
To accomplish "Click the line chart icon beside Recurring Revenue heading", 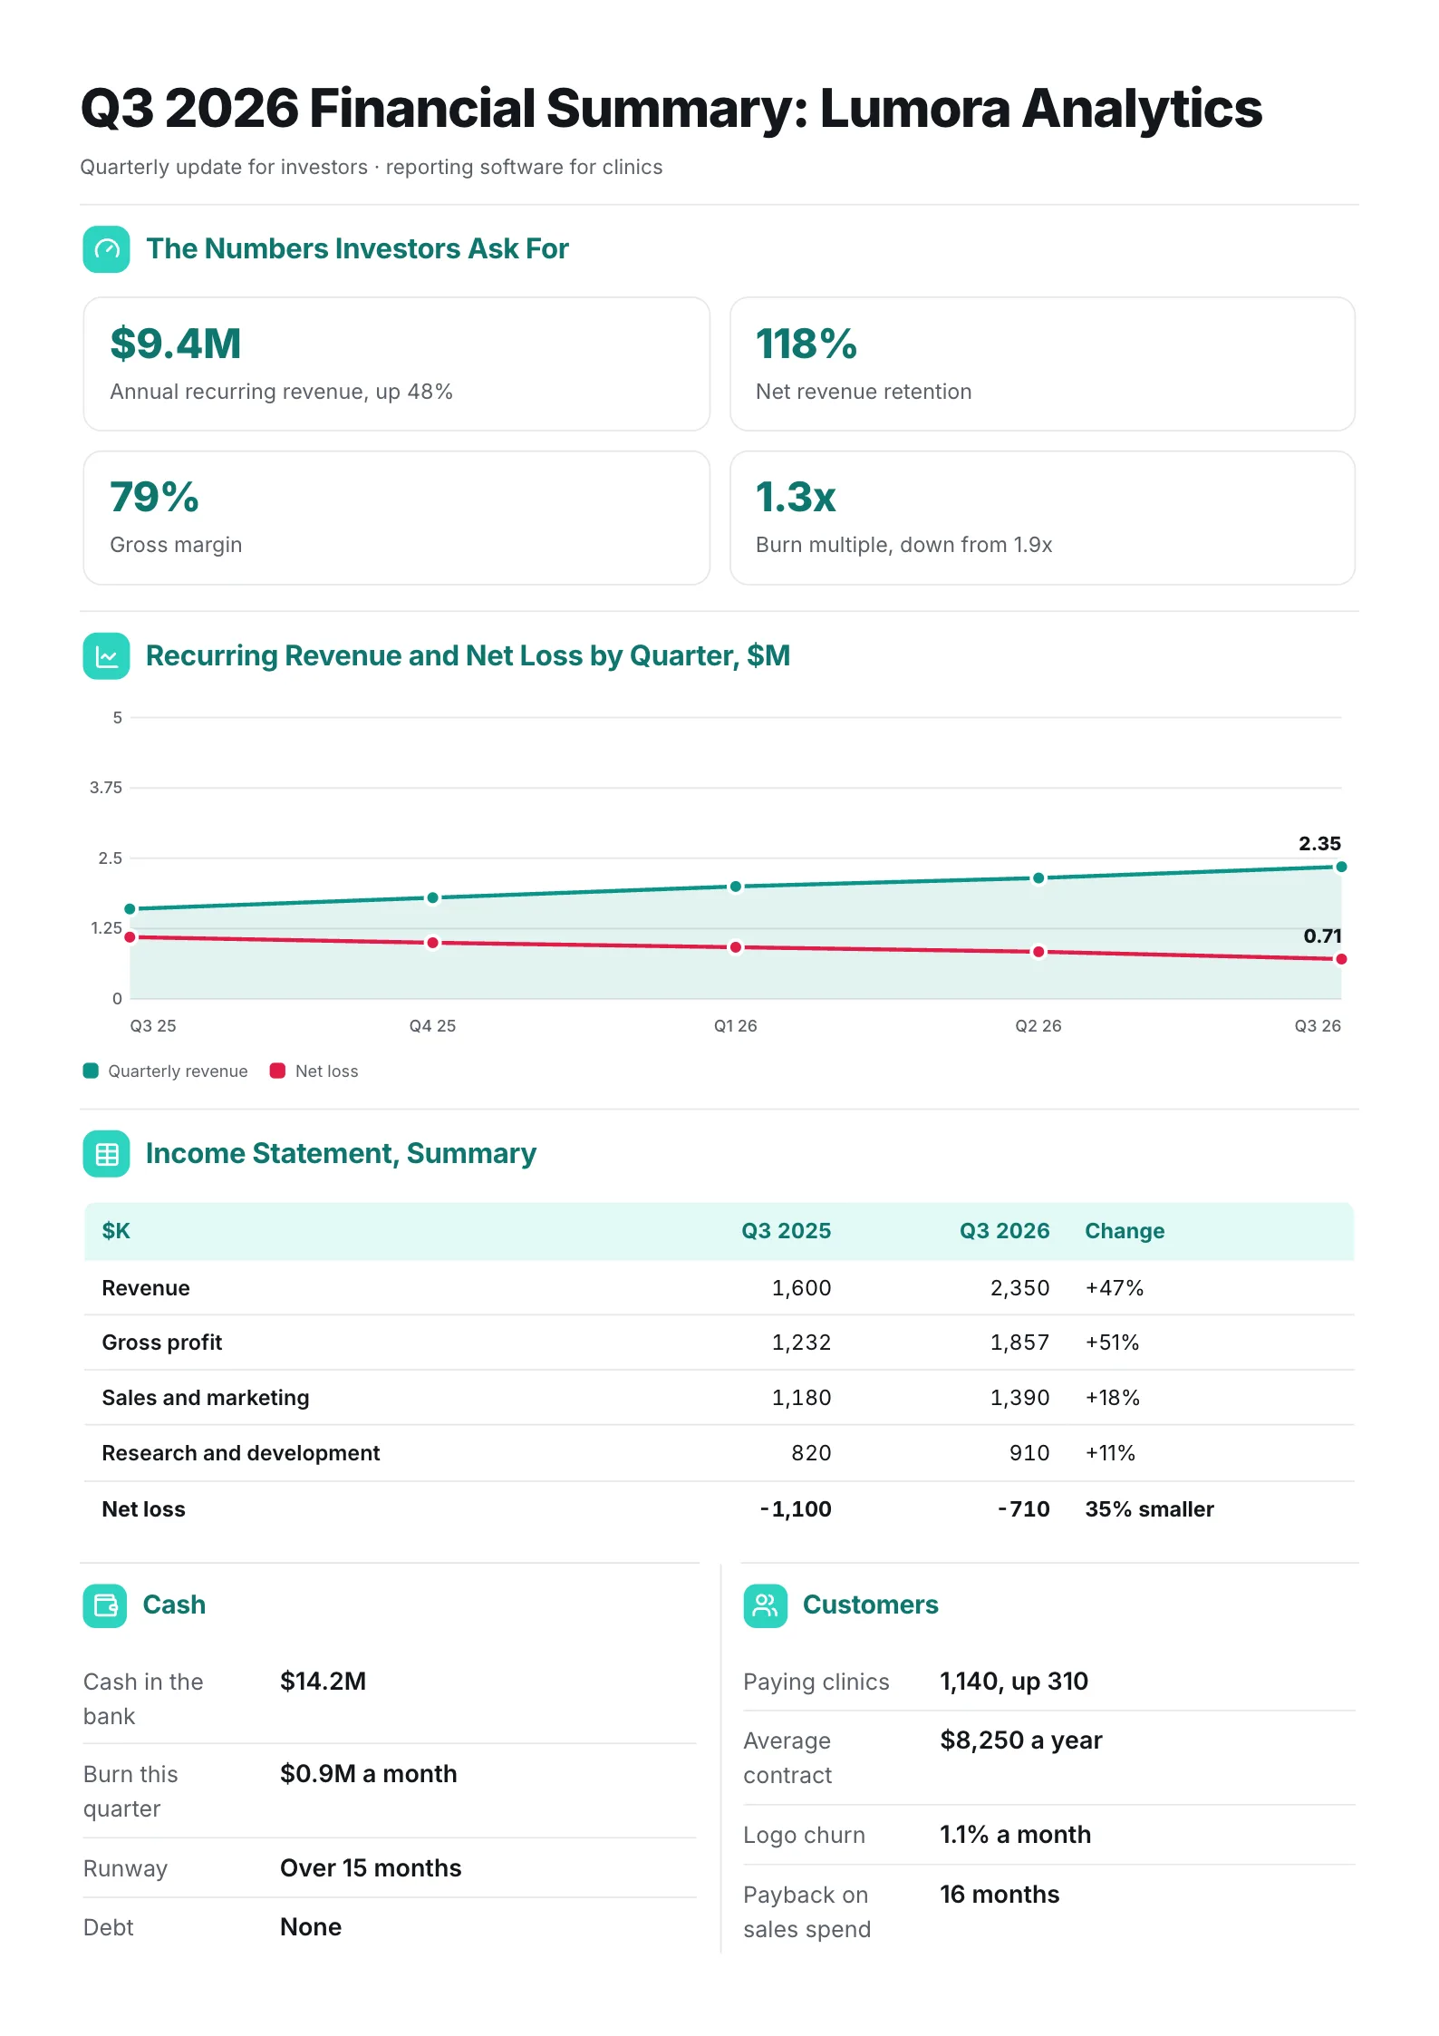I will (106, 656).
